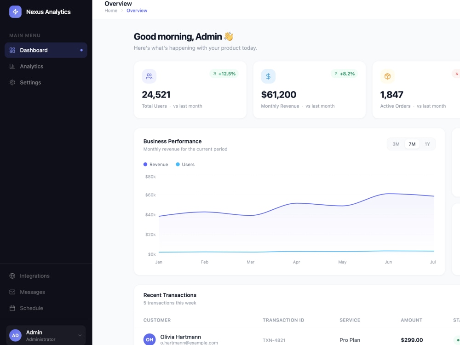Click the +8.2% revenue badge
The image size is (460, 345).
coord(344,74)
